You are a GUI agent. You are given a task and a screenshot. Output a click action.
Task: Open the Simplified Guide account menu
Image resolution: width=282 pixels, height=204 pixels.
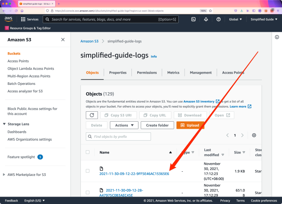[x=264, y=19]
